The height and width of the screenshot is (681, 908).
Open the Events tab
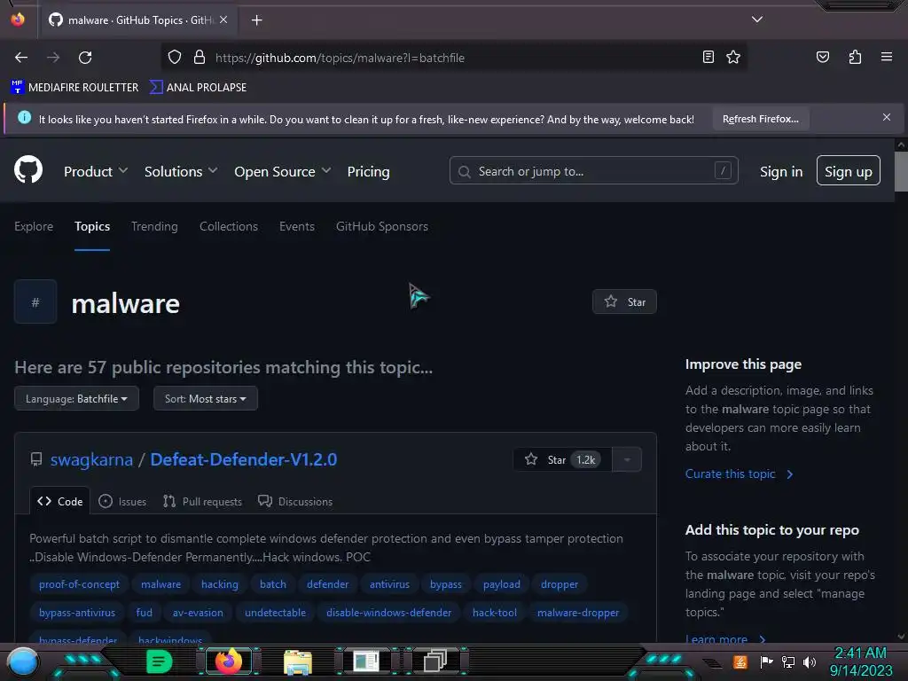pos(296,226)
